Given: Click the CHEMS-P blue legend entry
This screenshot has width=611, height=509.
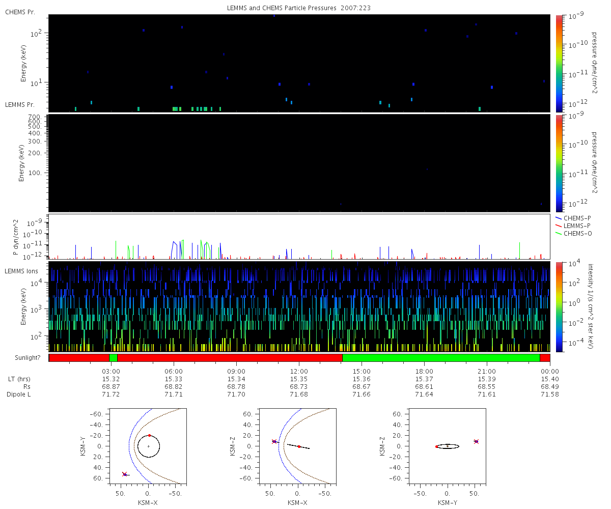Looking at the screenshot, I should coord(573,218).
